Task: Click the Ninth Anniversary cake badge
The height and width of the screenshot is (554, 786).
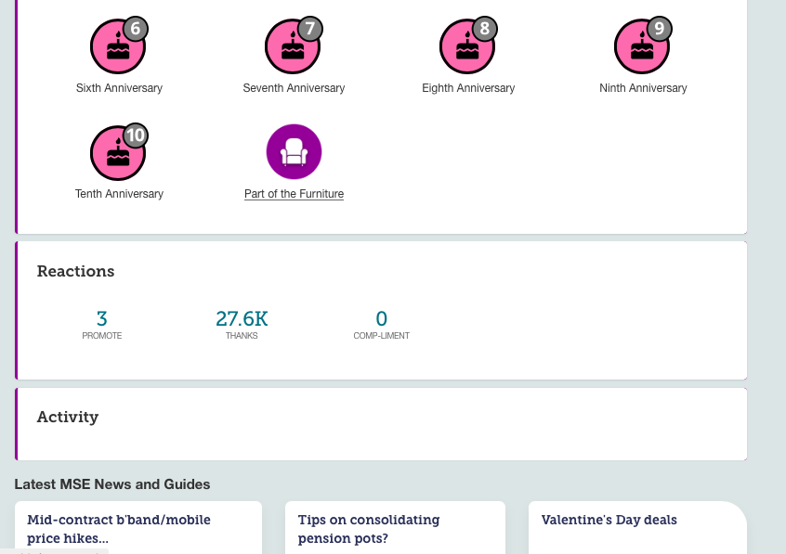Action: [642, 46]
